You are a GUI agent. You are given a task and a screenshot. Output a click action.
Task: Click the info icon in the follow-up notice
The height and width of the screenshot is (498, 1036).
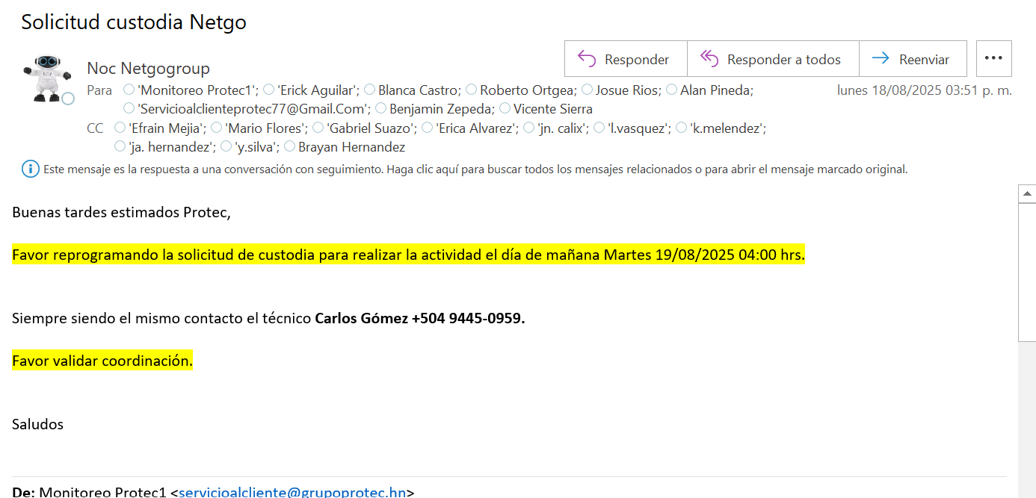pos(31,169)
